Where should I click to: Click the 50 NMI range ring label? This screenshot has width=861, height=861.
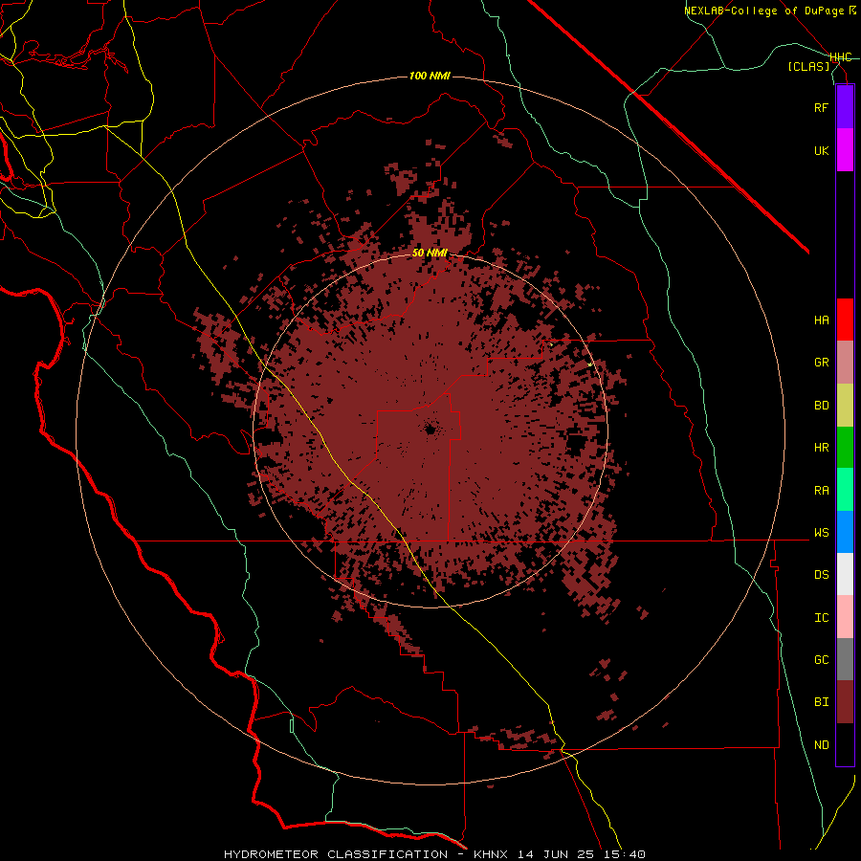tap(430, 254)
